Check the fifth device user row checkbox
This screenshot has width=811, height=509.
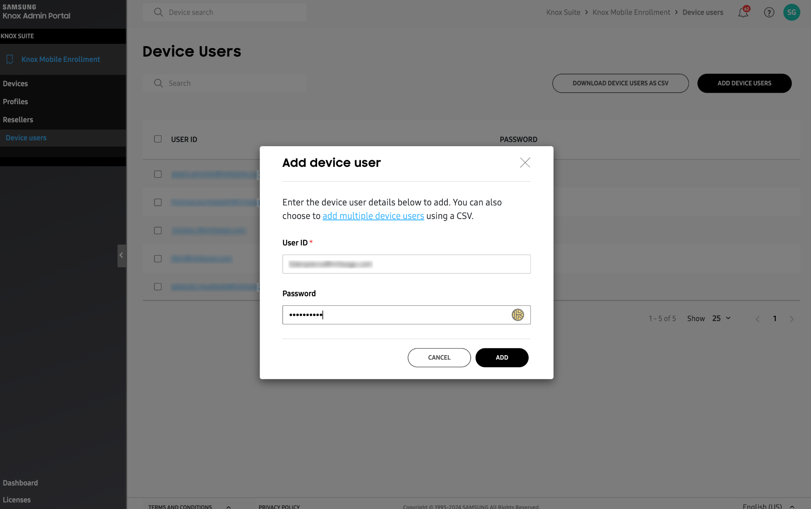(x=158, y=287)
